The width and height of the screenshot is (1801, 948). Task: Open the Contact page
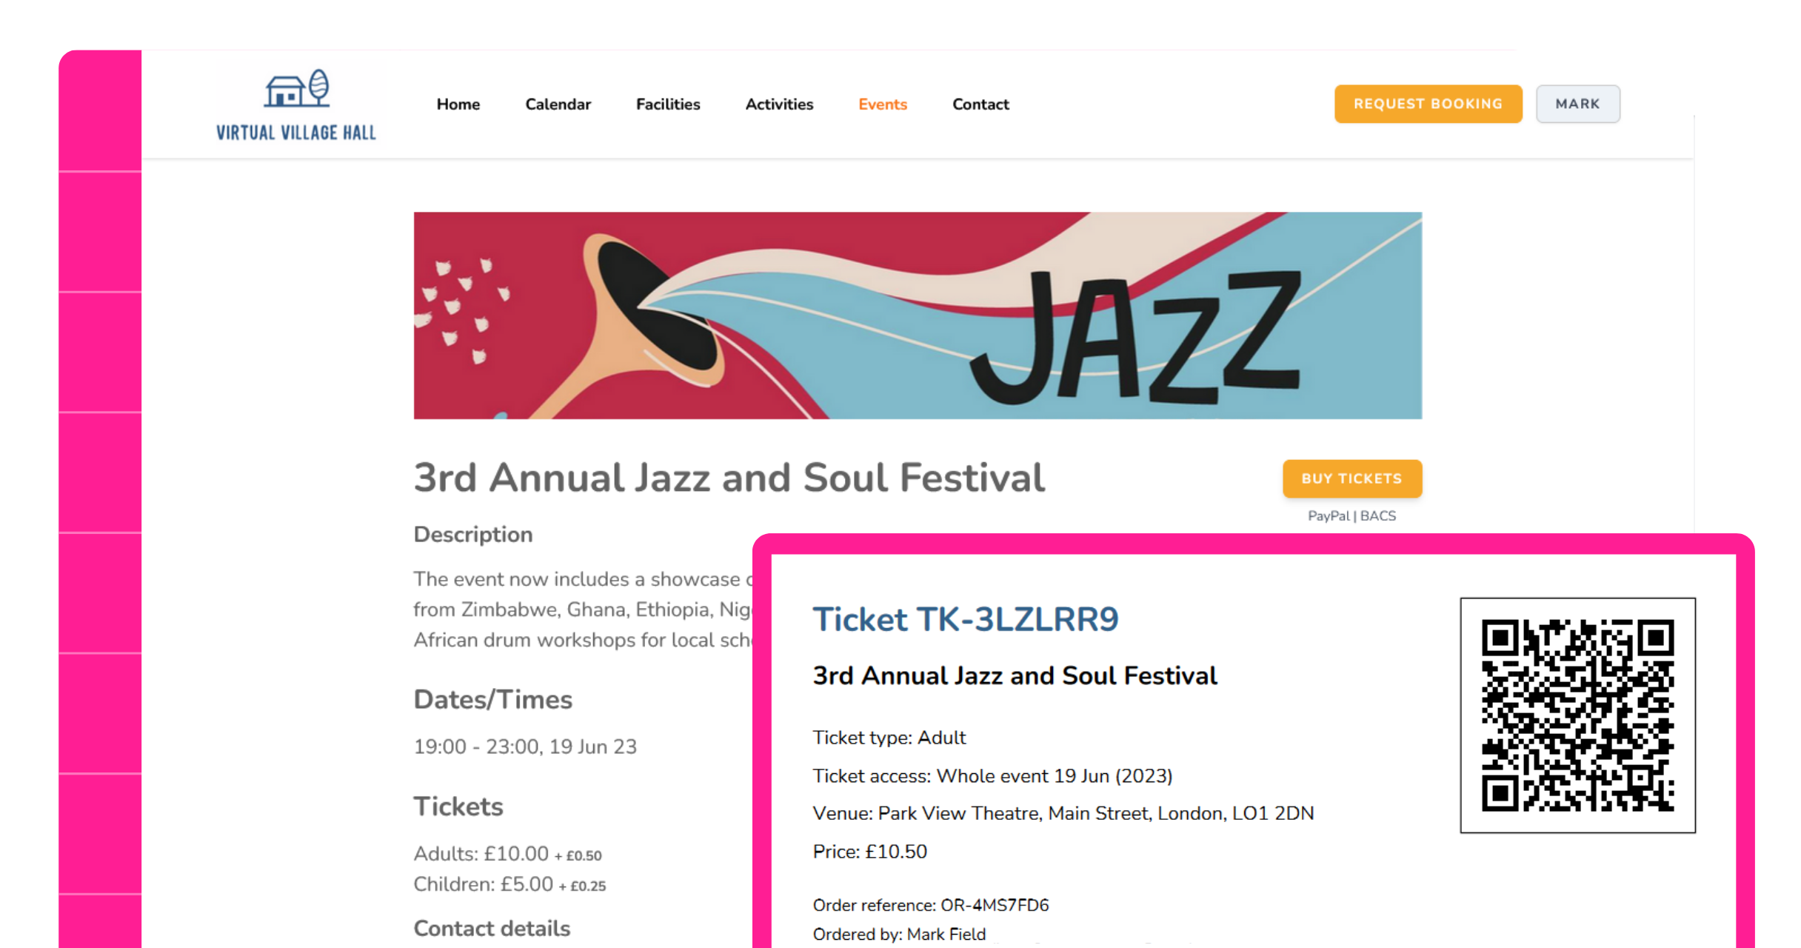[x=980, y=104]
